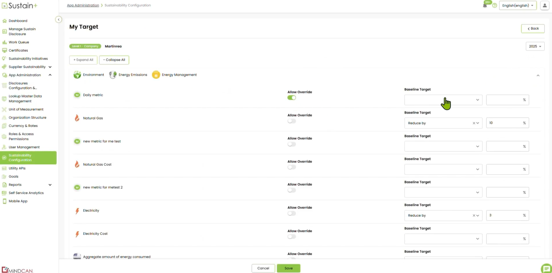Disable Allow Override for Daily metric

(292, 98)
